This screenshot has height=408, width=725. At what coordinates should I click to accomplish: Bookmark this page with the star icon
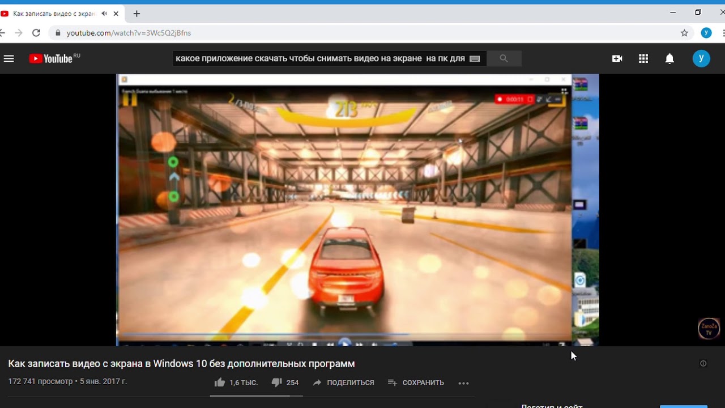684,33
